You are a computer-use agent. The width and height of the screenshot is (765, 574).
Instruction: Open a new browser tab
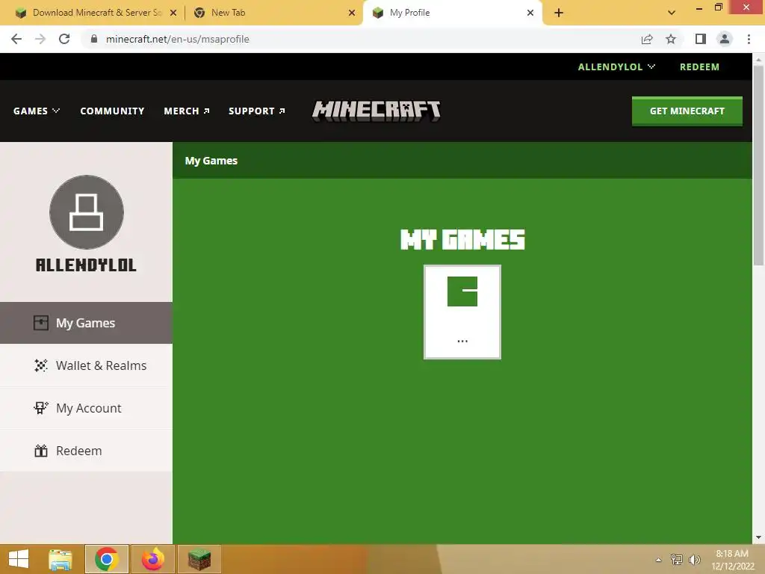(559, 13)
